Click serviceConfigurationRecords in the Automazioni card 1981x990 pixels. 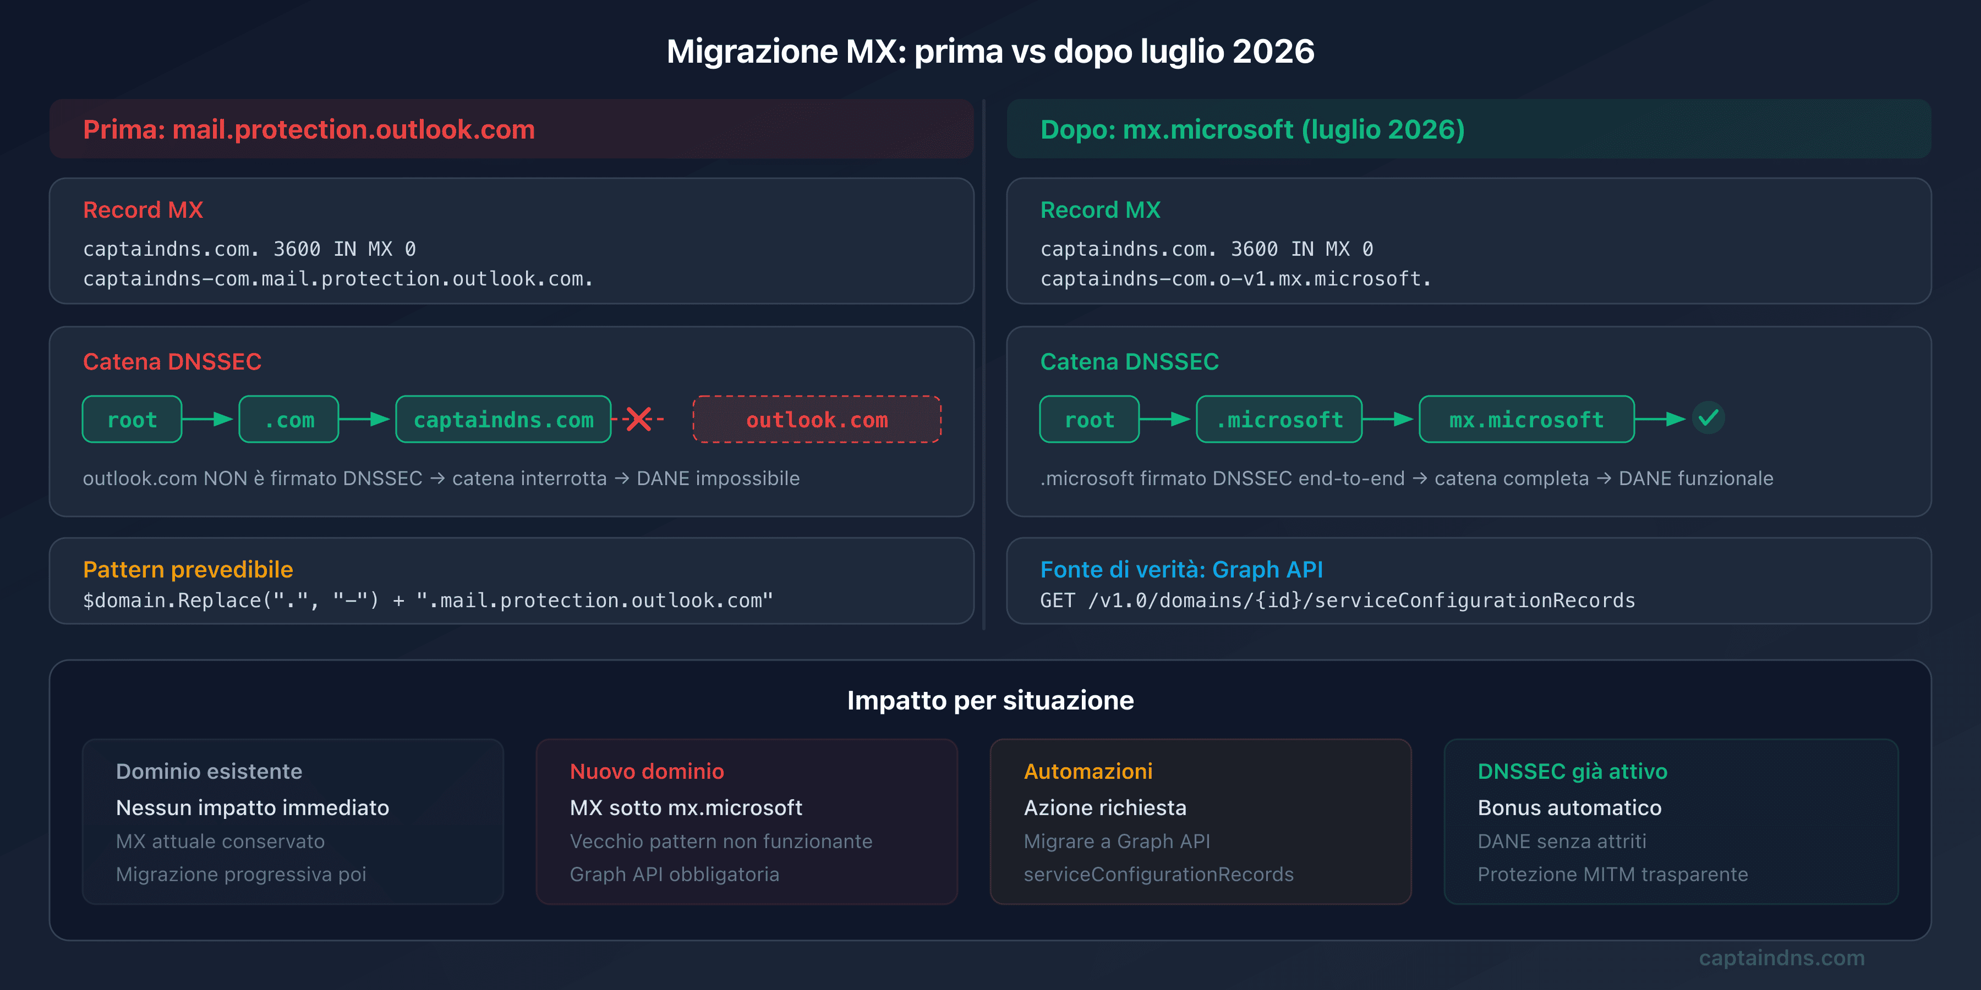click(x=1158, y=874)
